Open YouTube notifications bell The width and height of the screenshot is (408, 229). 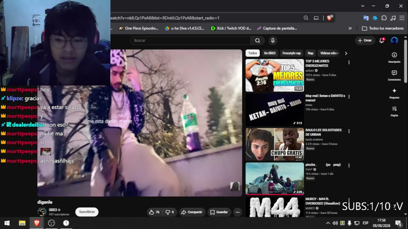point(382,40)
